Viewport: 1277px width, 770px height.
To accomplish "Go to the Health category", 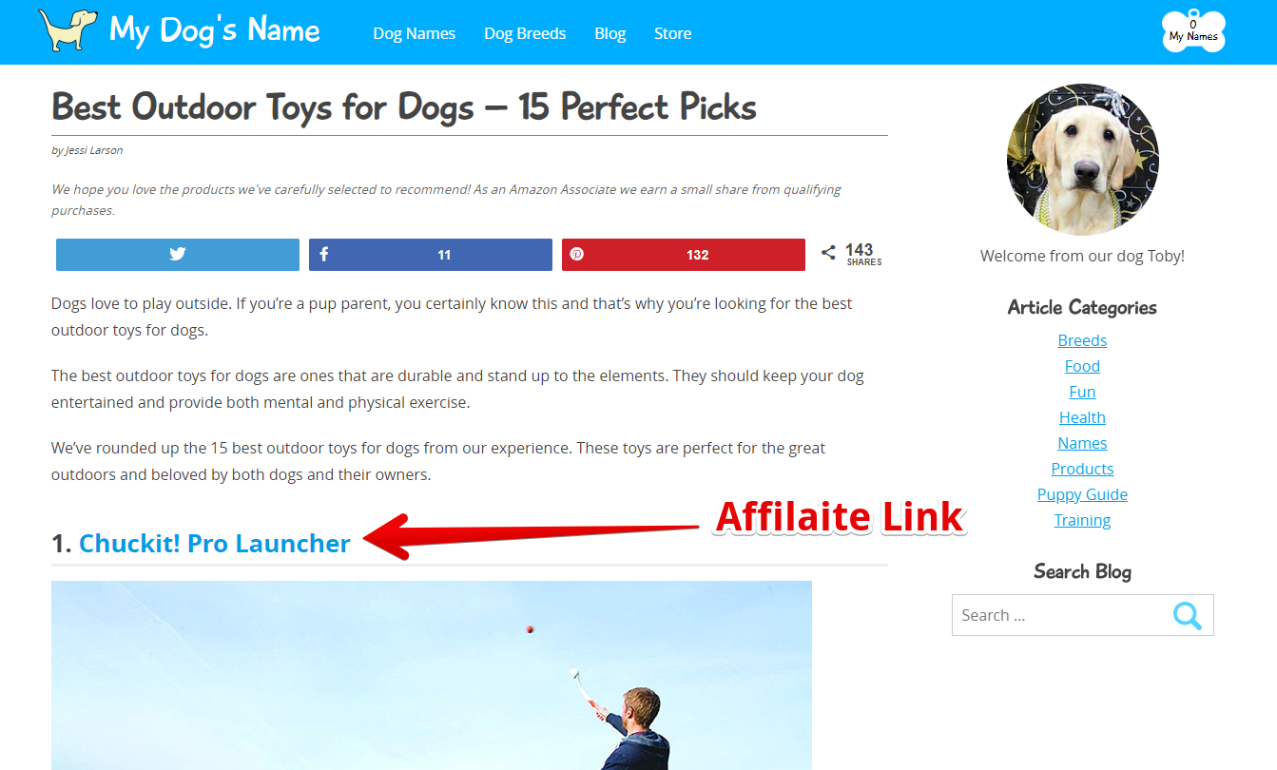I will (x=1082, y=417).
